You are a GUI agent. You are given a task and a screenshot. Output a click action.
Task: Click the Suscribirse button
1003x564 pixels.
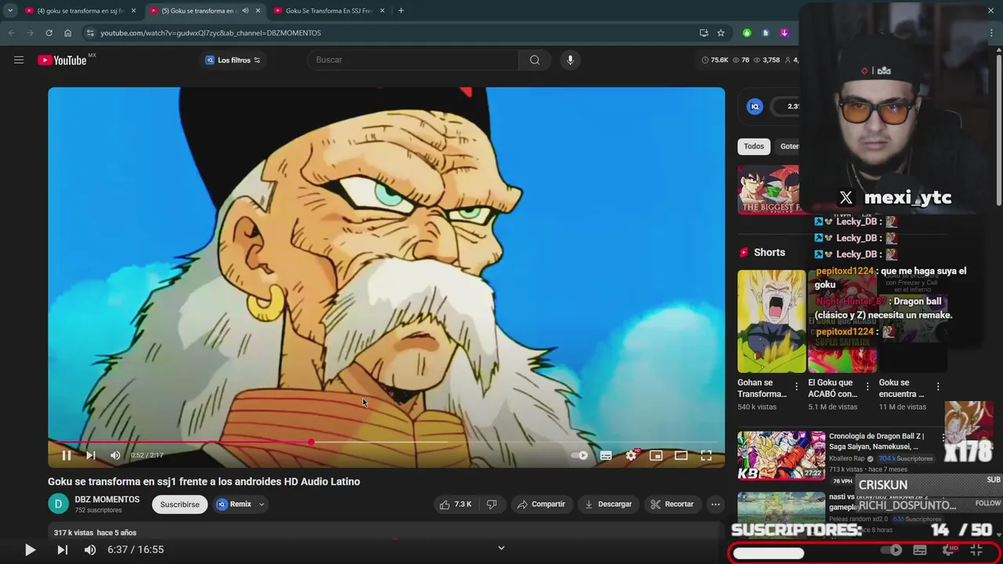pos(179,504)
